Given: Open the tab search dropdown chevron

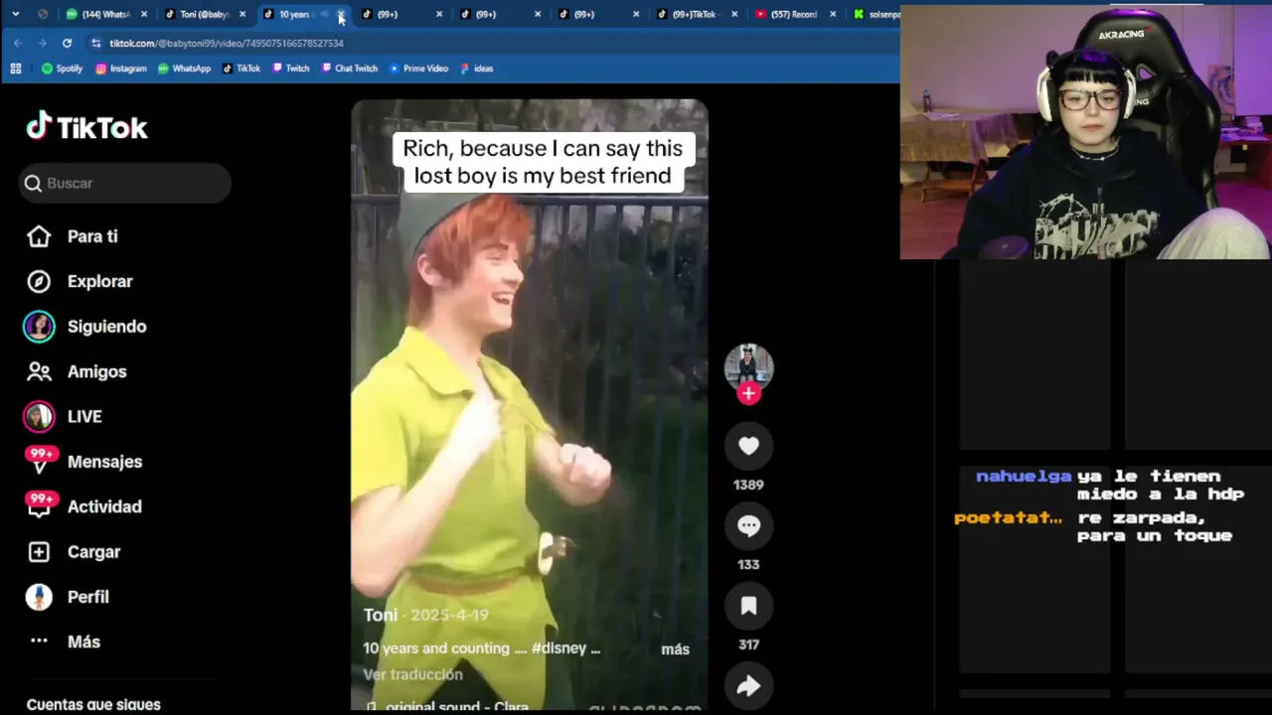Looking at the screenshot, I should [15, 14].
